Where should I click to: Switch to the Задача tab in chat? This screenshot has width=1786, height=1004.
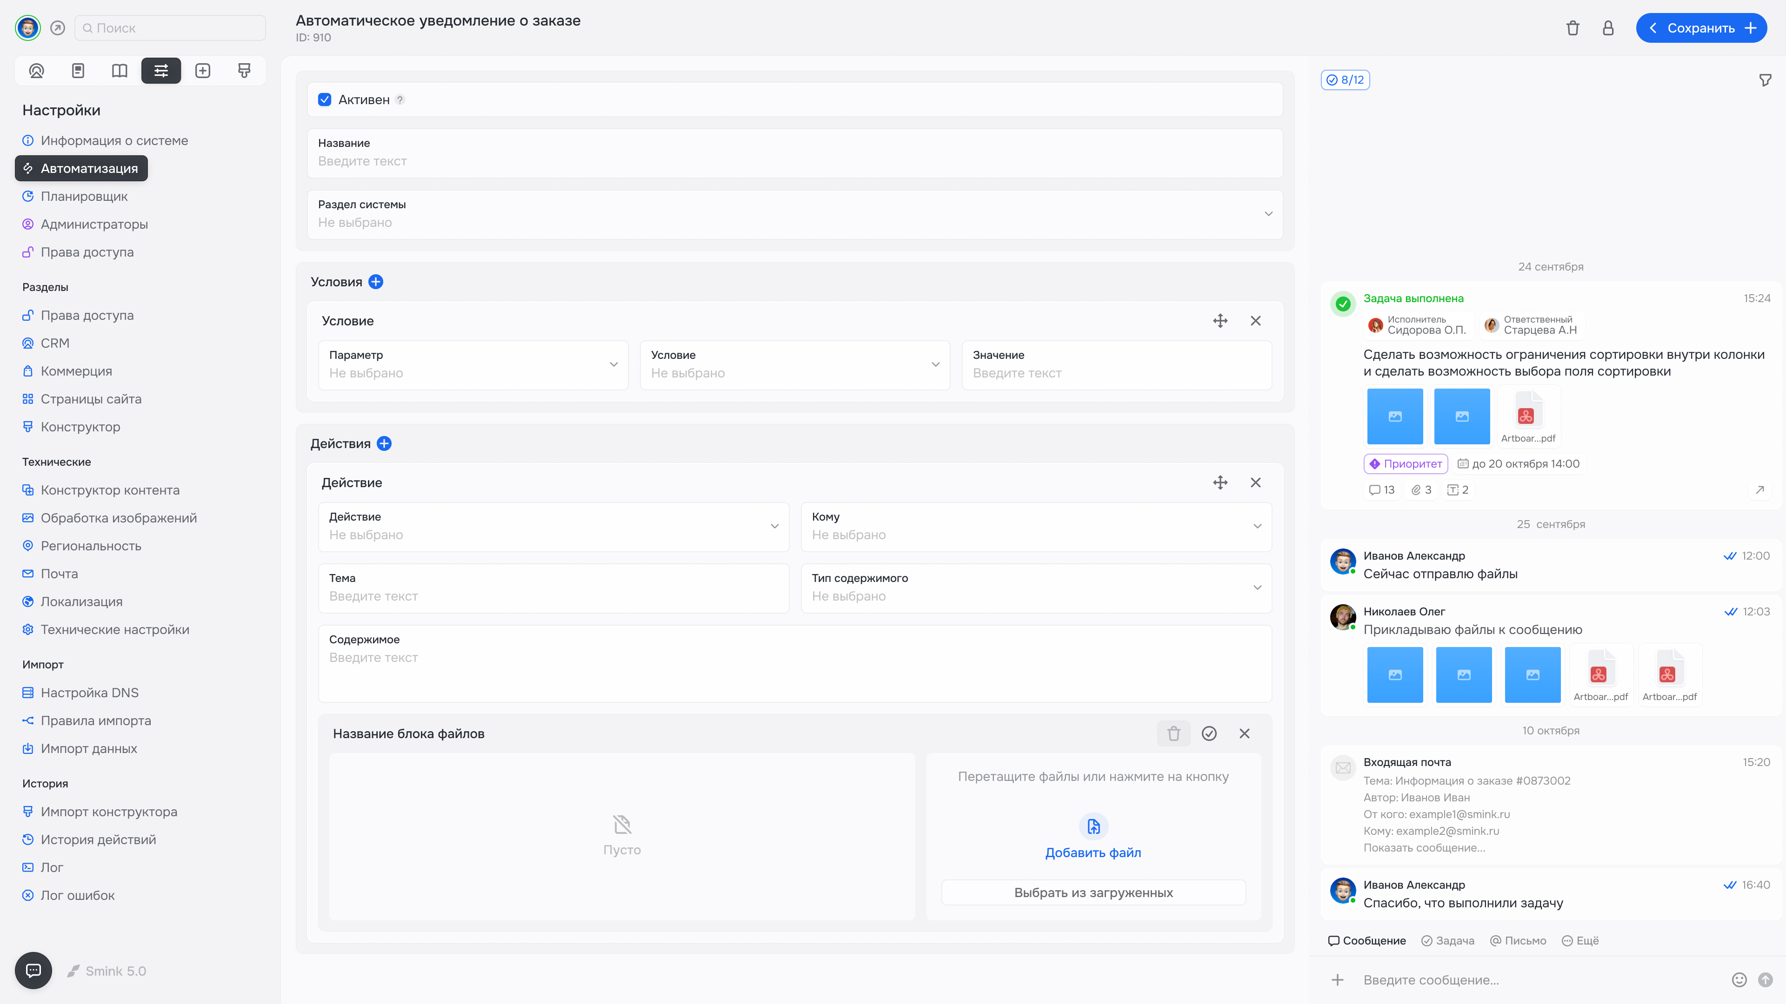[1448, 940]
